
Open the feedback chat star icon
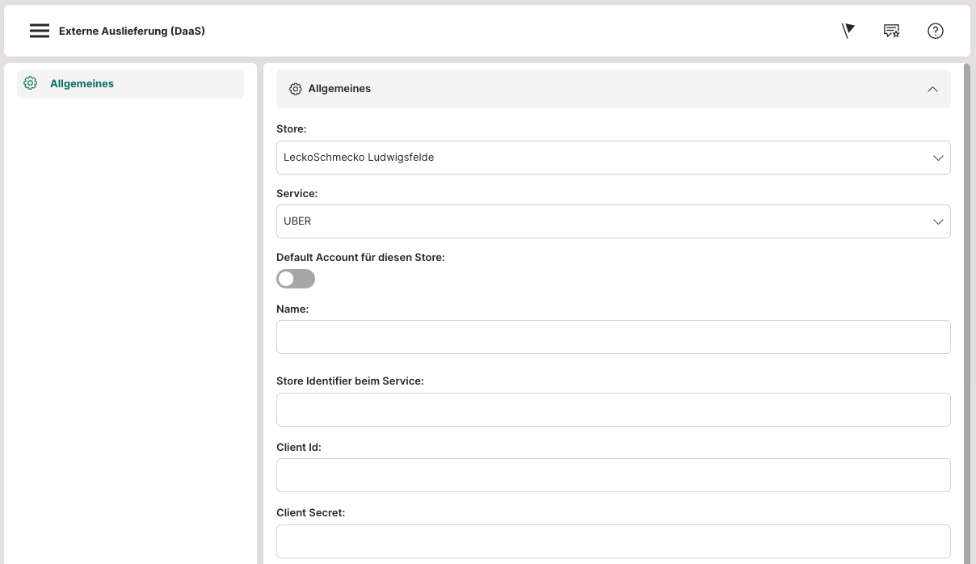click(x=891, y=31)
